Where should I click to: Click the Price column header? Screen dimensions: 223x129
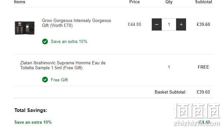click(x=134, y=2)
